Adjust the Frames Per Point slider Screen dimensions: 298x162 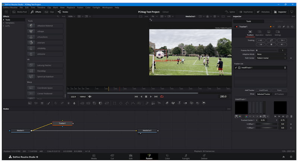(266, 51)
